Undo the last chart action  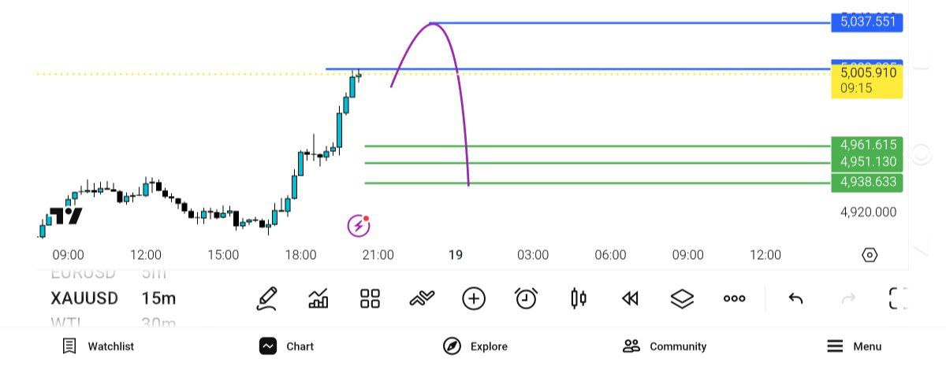coord(795,299)
